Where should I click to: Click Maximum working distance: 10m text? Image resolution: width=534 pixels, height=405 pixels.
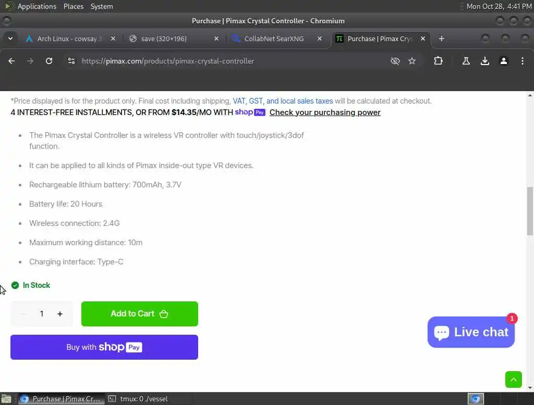coord(86,243)
